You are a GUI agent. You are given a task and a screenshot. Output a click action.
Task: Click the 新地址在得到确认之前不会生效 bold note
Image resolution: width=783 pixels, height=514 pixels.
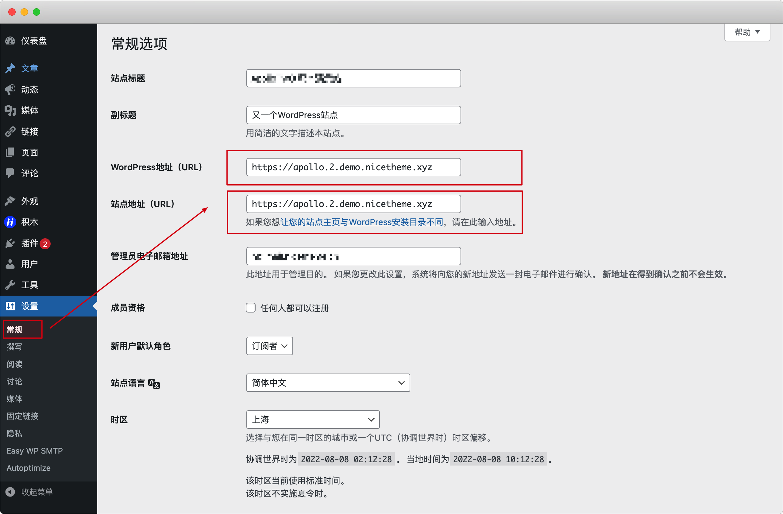click(665, 274)
